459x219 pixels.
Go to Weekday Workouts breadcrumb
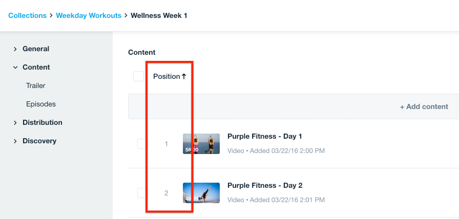89,15
